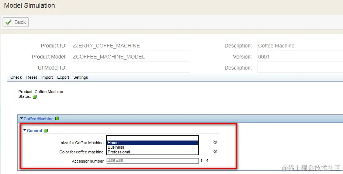343x174 pixels.
Task: Click the Back button
Action: point(15,22)
